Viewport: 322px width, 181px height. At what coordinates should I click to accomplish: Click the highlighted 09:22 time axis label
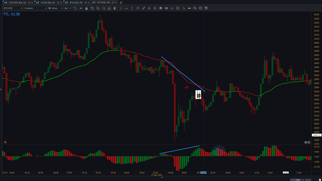coord(203,173)
